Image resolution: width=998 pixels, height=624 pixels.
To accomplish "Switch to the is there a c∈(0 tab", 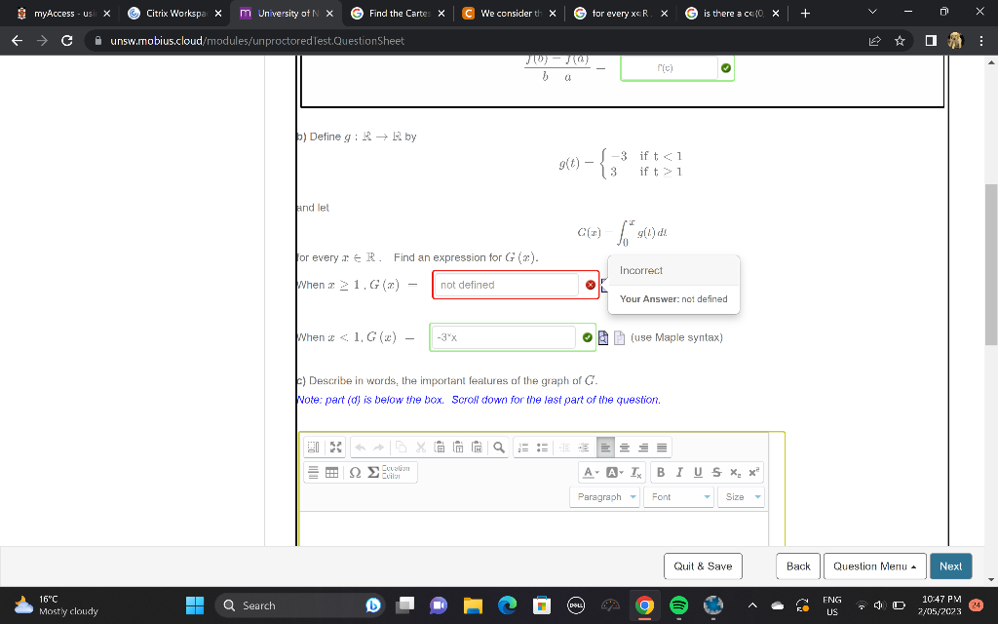I will pos(732,13).
